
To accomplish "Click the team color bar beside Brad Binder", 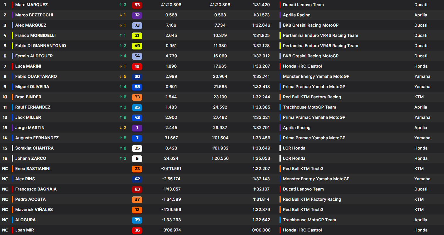I will point(12,97).
